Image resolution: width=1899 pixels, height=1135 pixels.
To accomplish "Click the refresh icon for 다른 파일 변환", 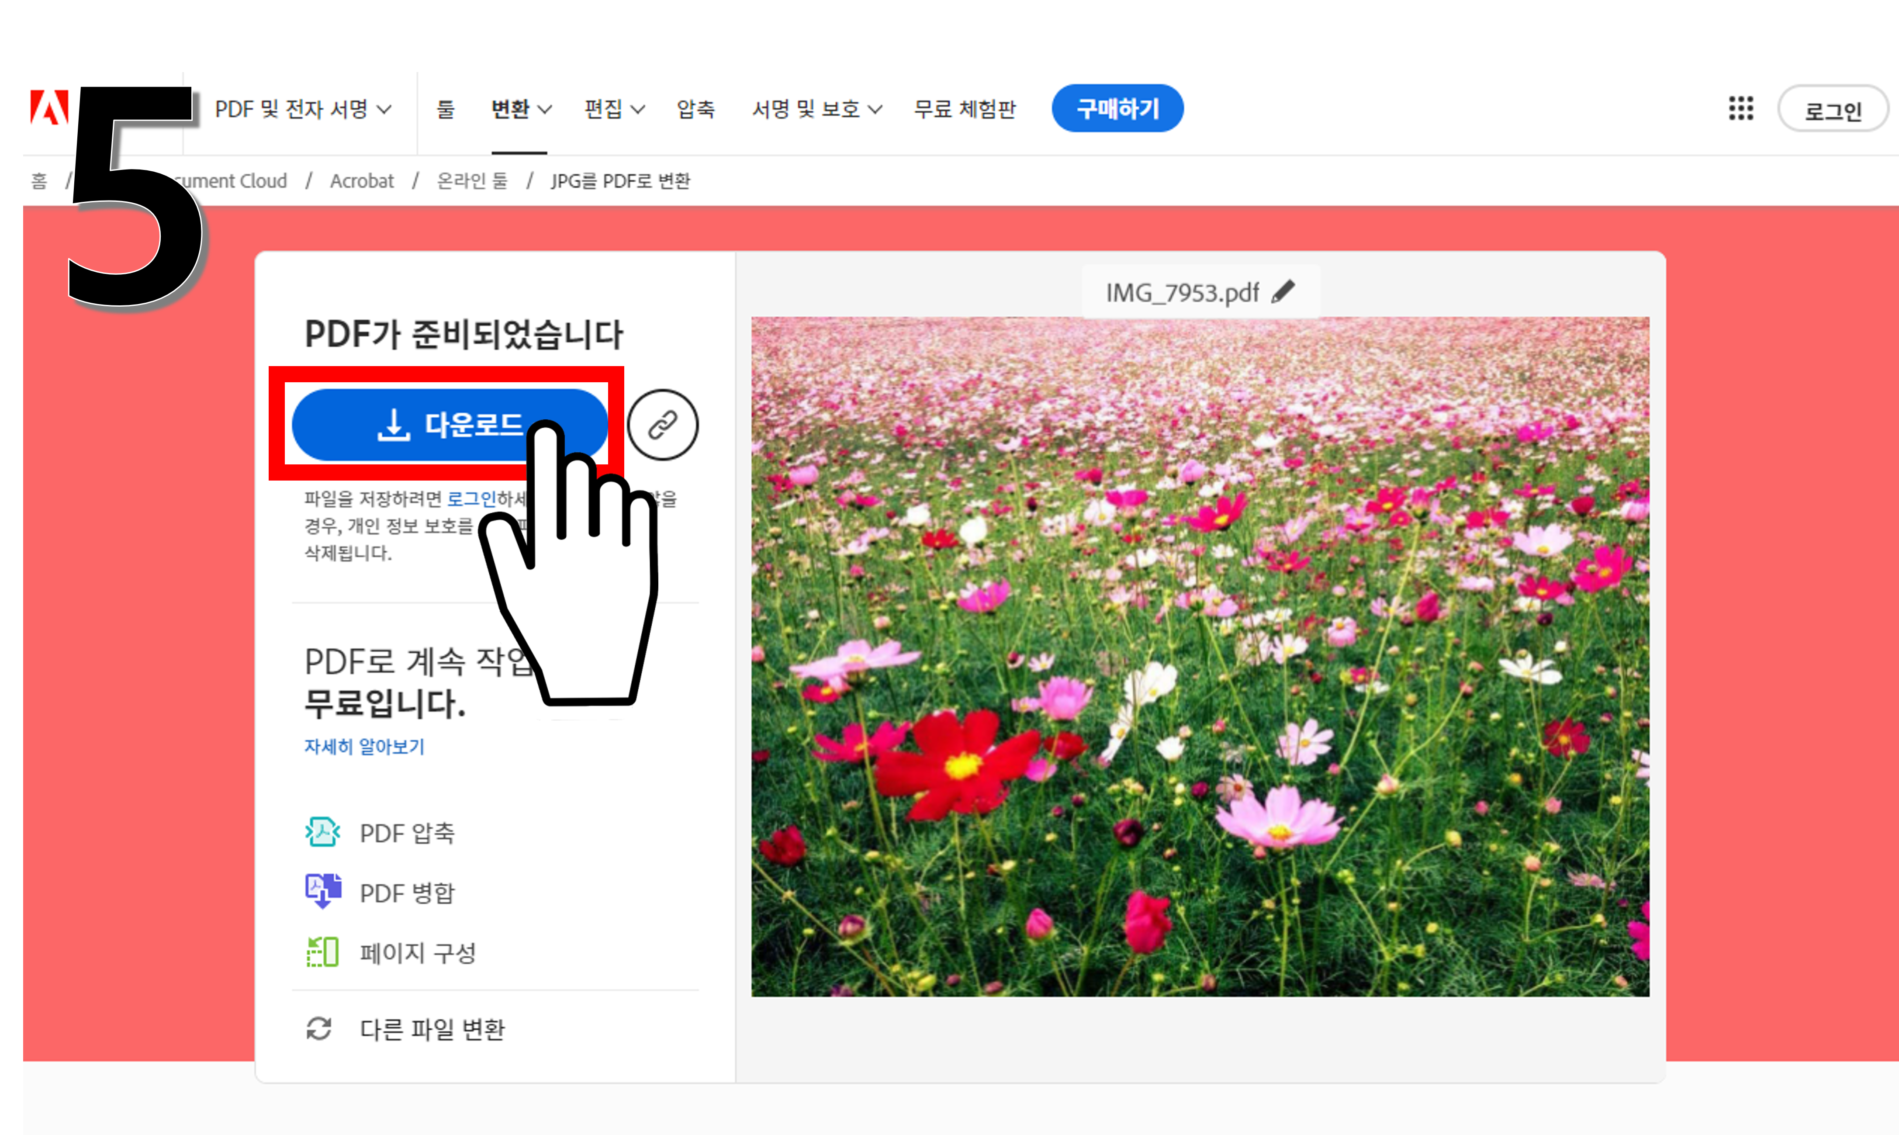I will 319,1029.
